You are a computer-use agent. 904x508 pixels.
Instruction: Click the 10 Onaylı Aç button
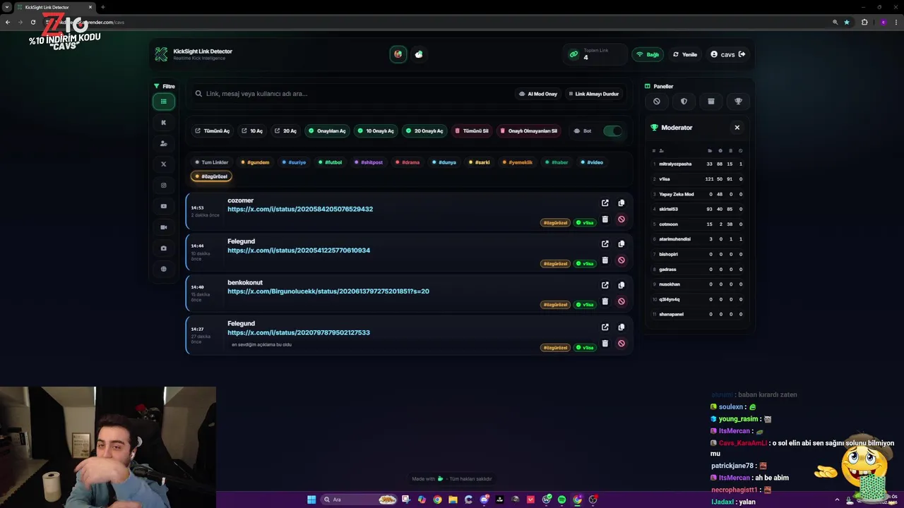[376, 131]
